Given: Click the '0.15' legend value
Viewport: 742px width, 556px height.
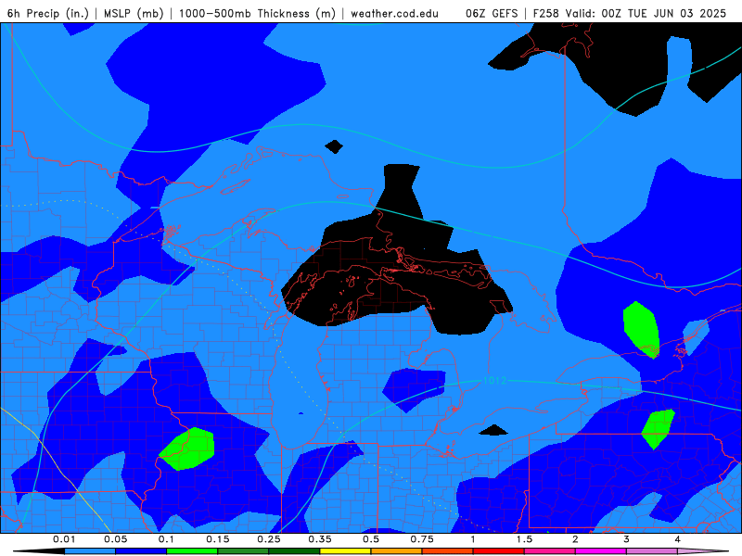Looking at the screenshot, I should coord(218,539).
